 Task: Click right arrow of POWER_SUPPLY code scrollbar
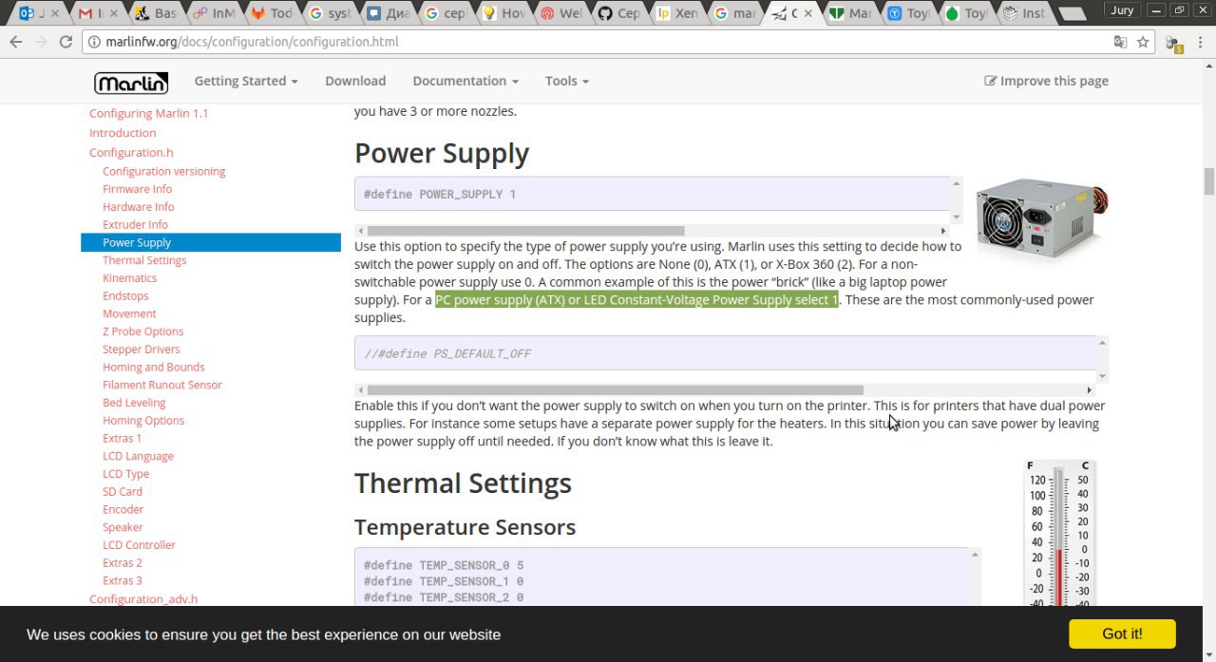[943, 231]
